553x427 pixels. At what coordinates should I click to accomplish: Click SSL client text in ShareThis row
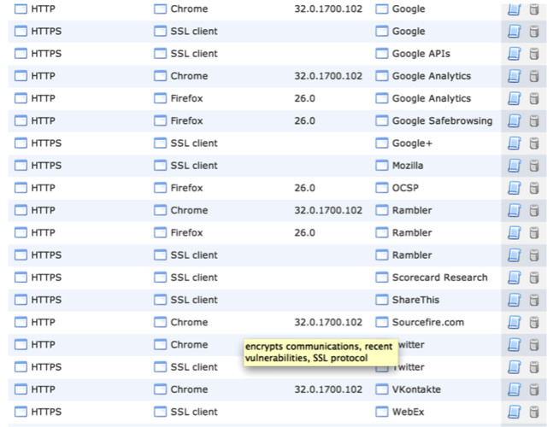click(x=194, y=300)
